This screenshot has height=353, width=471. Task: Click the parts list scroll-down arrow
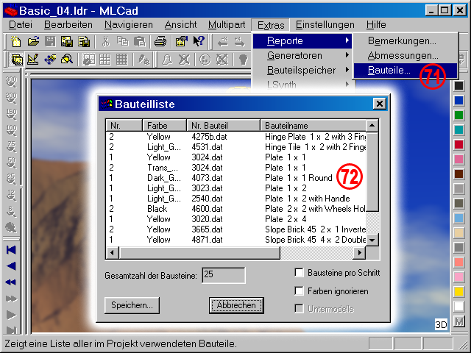click(372, 240)
